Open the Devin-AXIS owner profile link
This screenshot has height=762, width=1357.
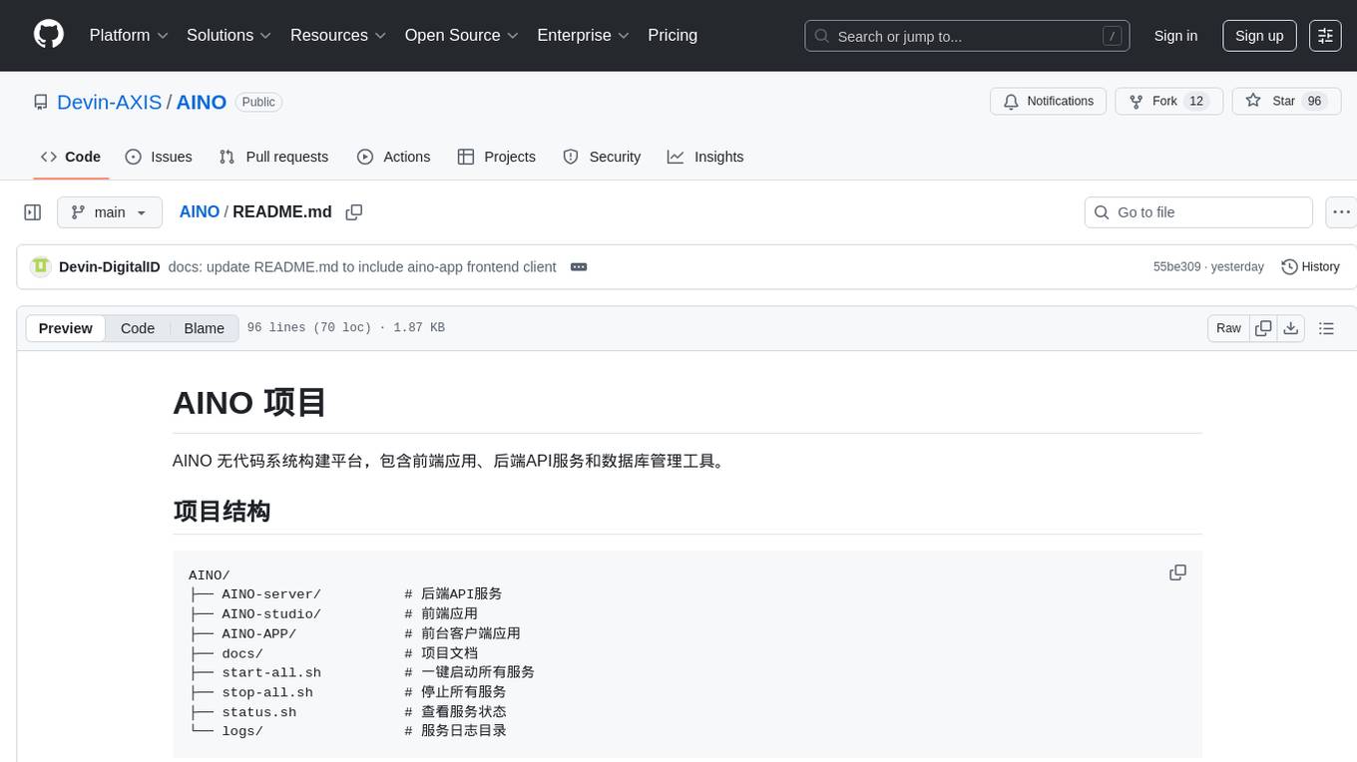click(109, 102)
